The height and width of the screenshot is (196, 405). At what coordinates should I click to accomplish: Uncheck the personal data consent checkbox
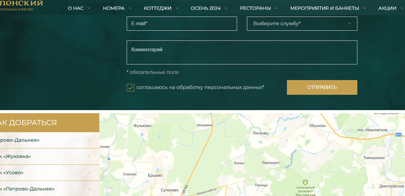(x=130, y=88)
